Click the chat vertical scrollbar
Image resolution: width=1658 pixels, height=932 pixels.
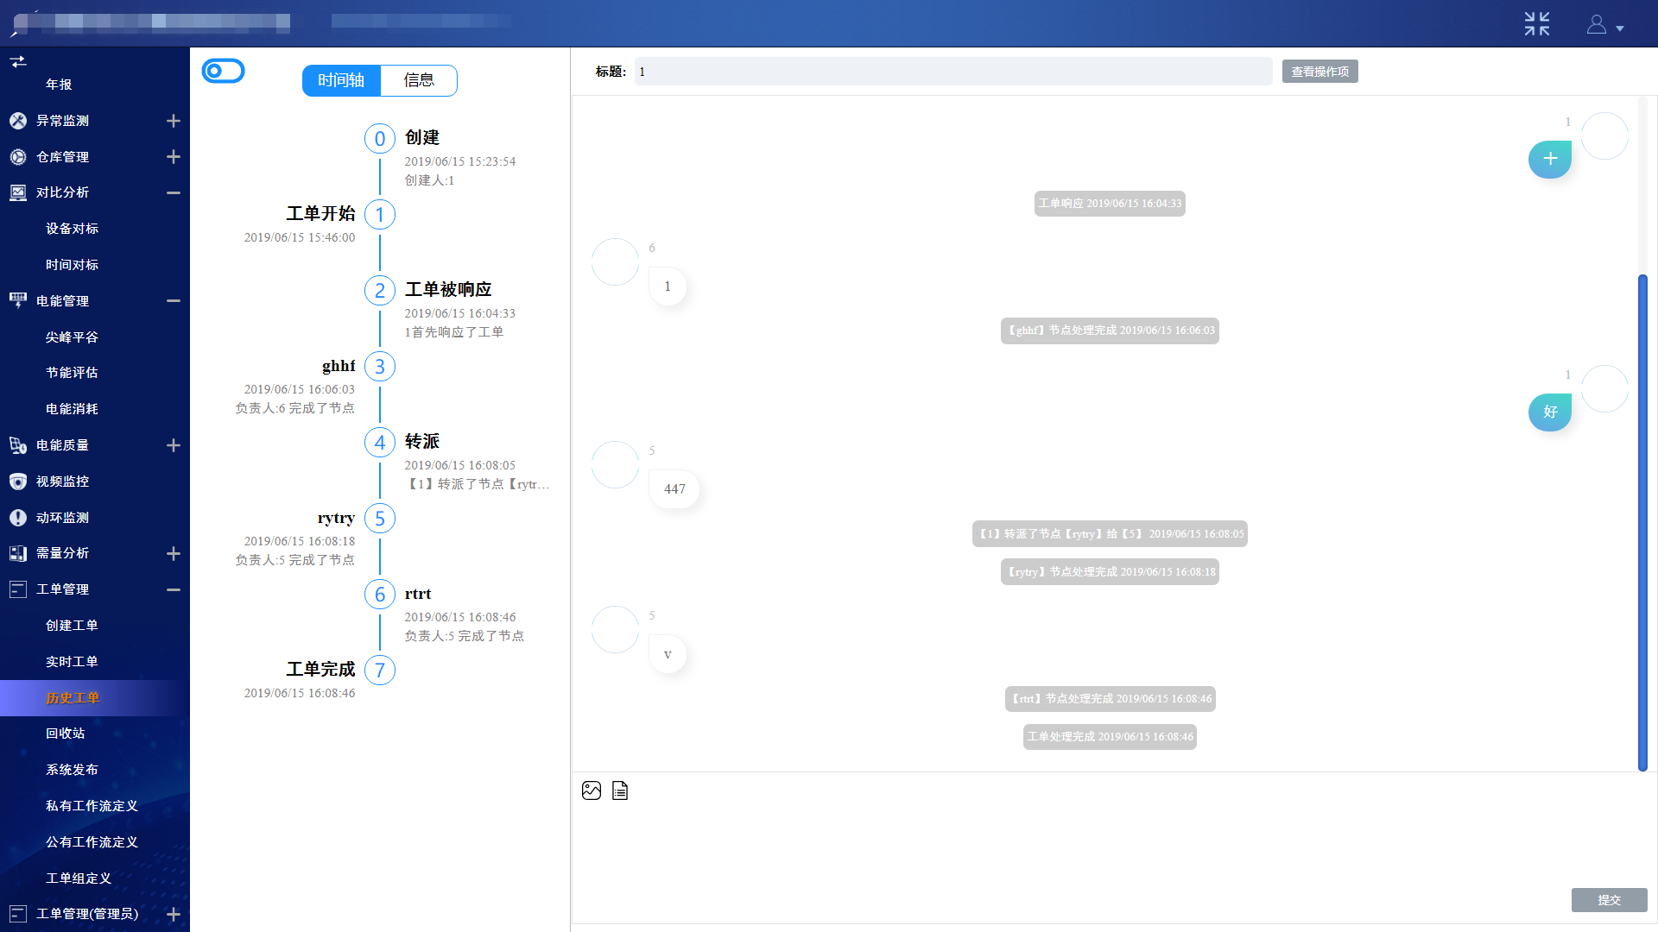[1642, 522]
